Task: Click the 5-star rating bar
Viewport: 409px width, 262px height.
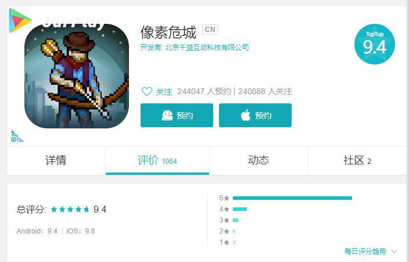Action: click(x=292, y=198)
